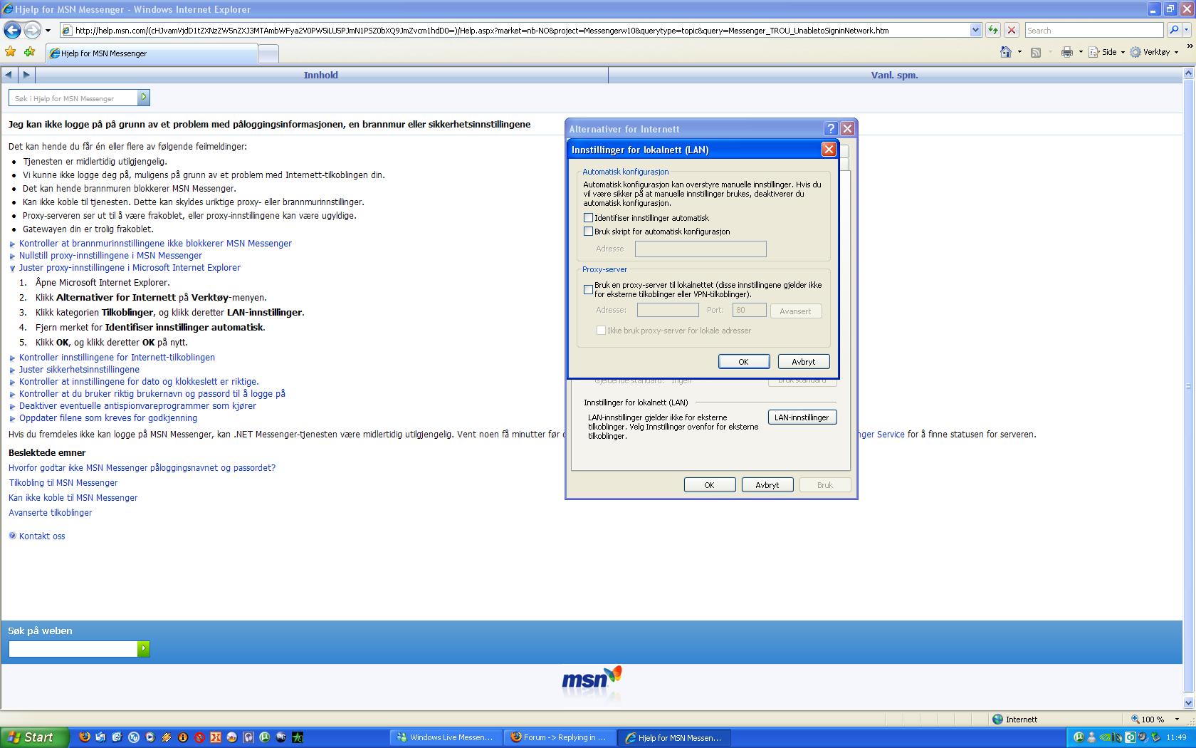Screen dimensions: 1196x748
Task: Click Avbryt in Alternativer for Internett dialog
Action: (x=767, y=485)
